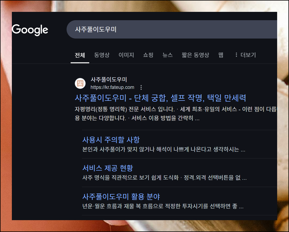Screen dimensions: 289x232
Task: Open the result titled 사주풀이도우미 - 단체 궁합, 셀프 작명, 택일 만세력
Action: coord(160,98)
